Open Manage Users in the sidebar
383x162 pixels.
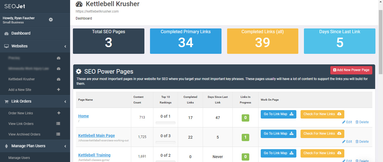pos(19,158)
